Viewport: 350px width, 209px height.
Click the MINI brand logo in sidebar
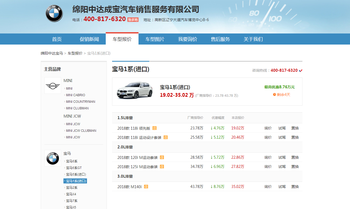pyautogui.click(x=53, y=86)
